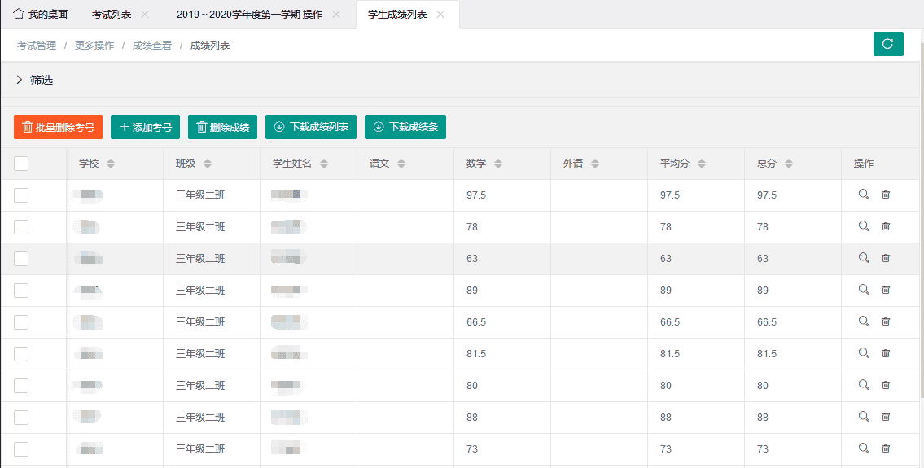
Task: Click the 下载成绩列表 button
Action: pos(311,127)
